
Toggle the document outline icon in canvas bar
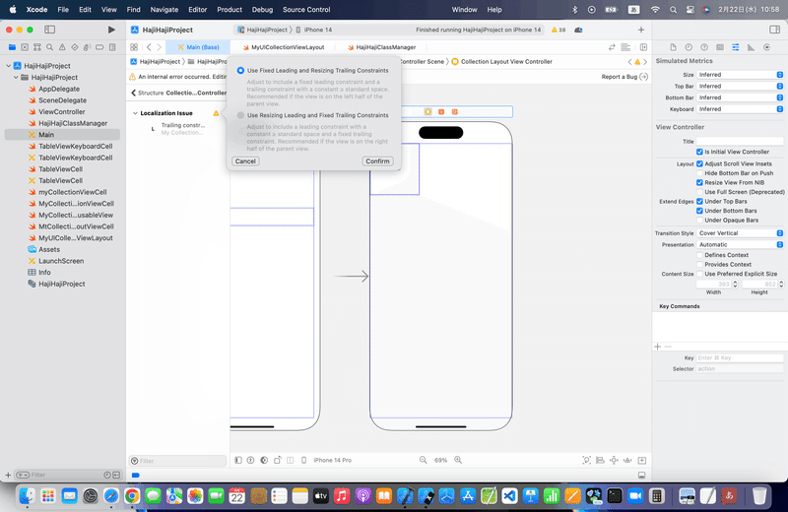coord(238,460)
